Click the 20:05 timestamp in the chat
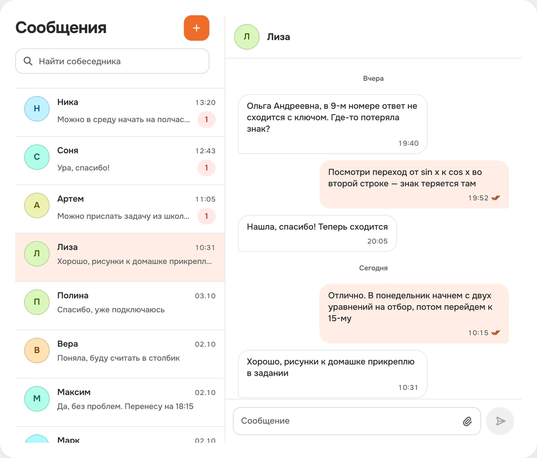 [378, 241]
